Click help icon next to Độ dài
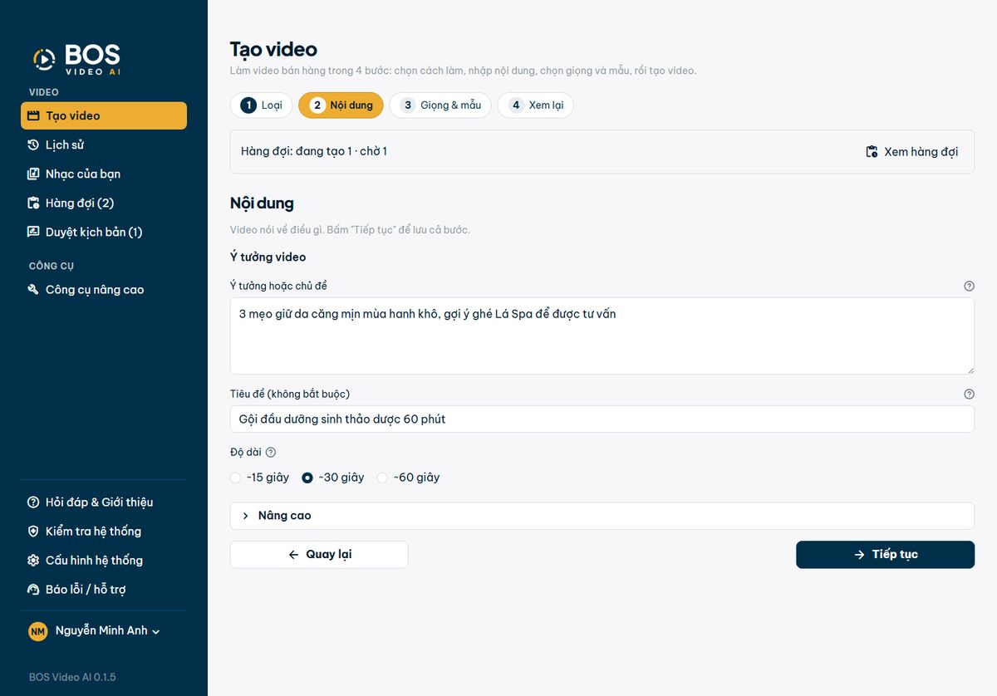This screenshot has width=997, height=696. pos(270,453)
